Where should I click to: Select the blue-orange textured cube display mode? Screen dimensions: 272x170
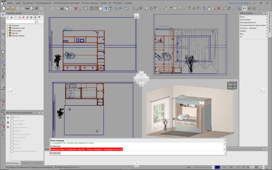pyautogui.click(x=110, y=8)
